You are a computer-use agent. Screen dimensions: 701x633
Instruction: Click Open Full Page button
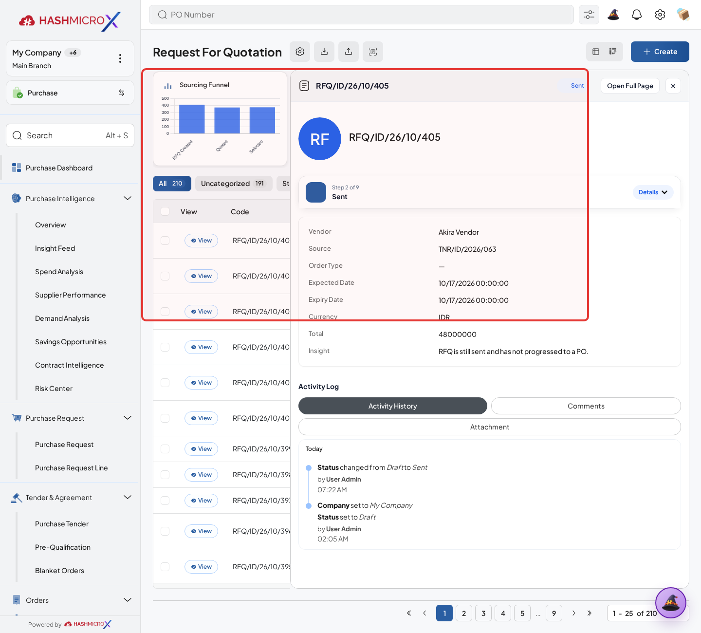[630, 86]
